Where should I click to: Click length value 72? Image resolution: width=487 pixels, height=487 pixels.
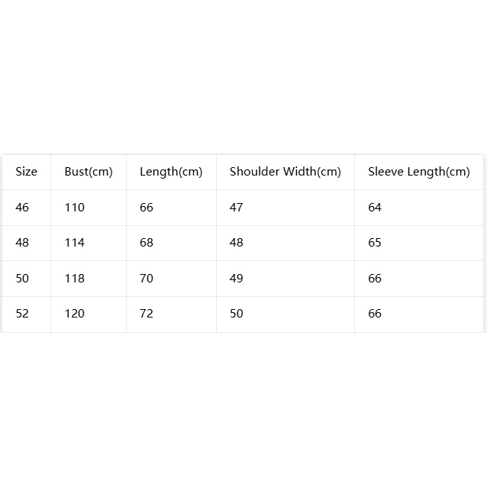(x=147, y=314)
